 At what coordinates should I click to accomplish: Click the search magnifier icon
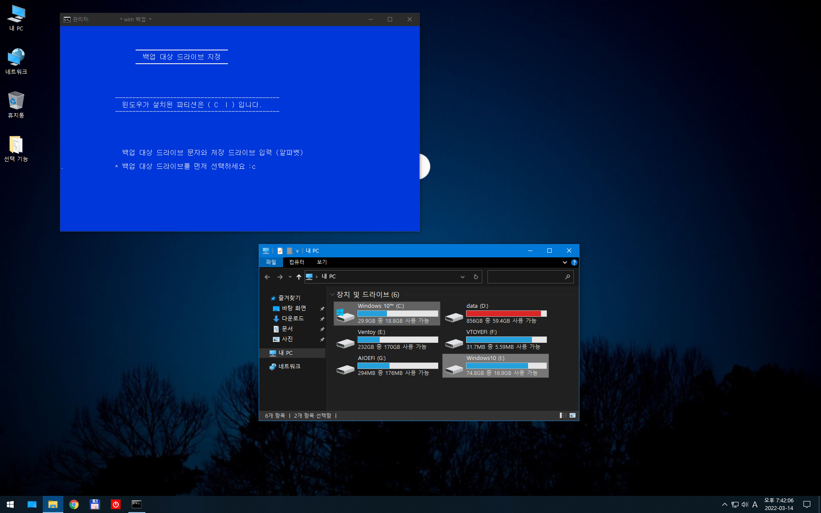click(x=567, y=277)
